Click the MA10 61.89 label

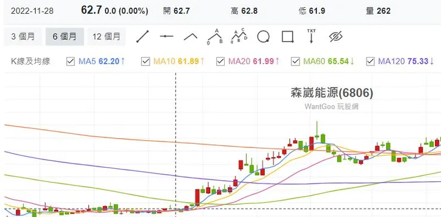(x=179, y=61)
